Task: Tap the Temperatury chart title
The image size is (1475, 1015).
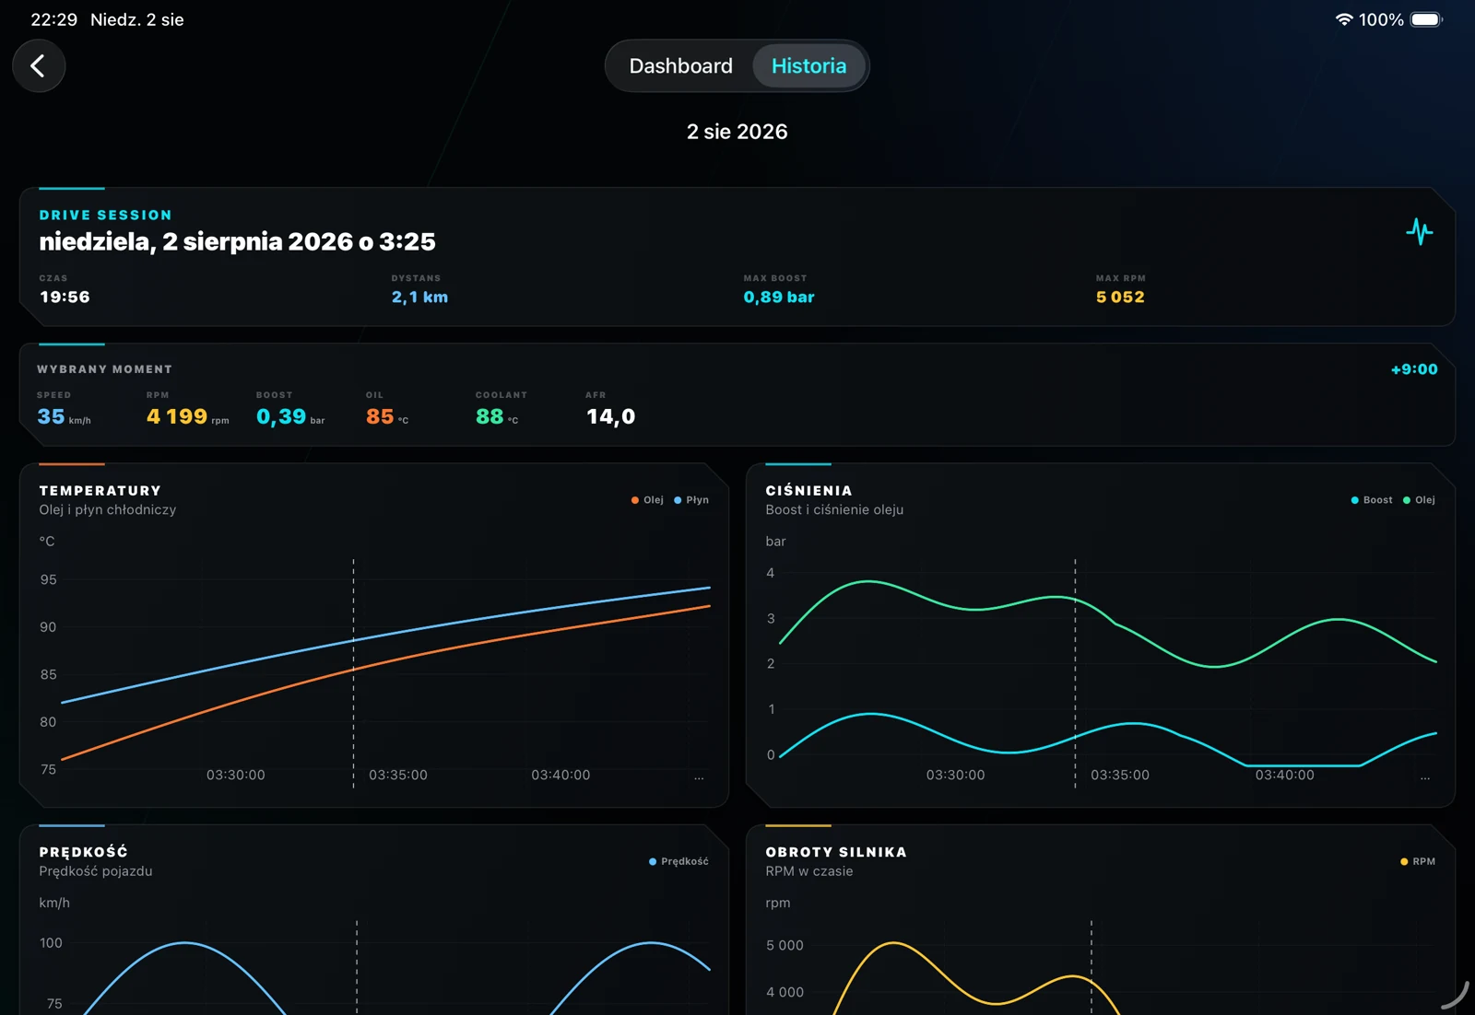Action: 100,491
